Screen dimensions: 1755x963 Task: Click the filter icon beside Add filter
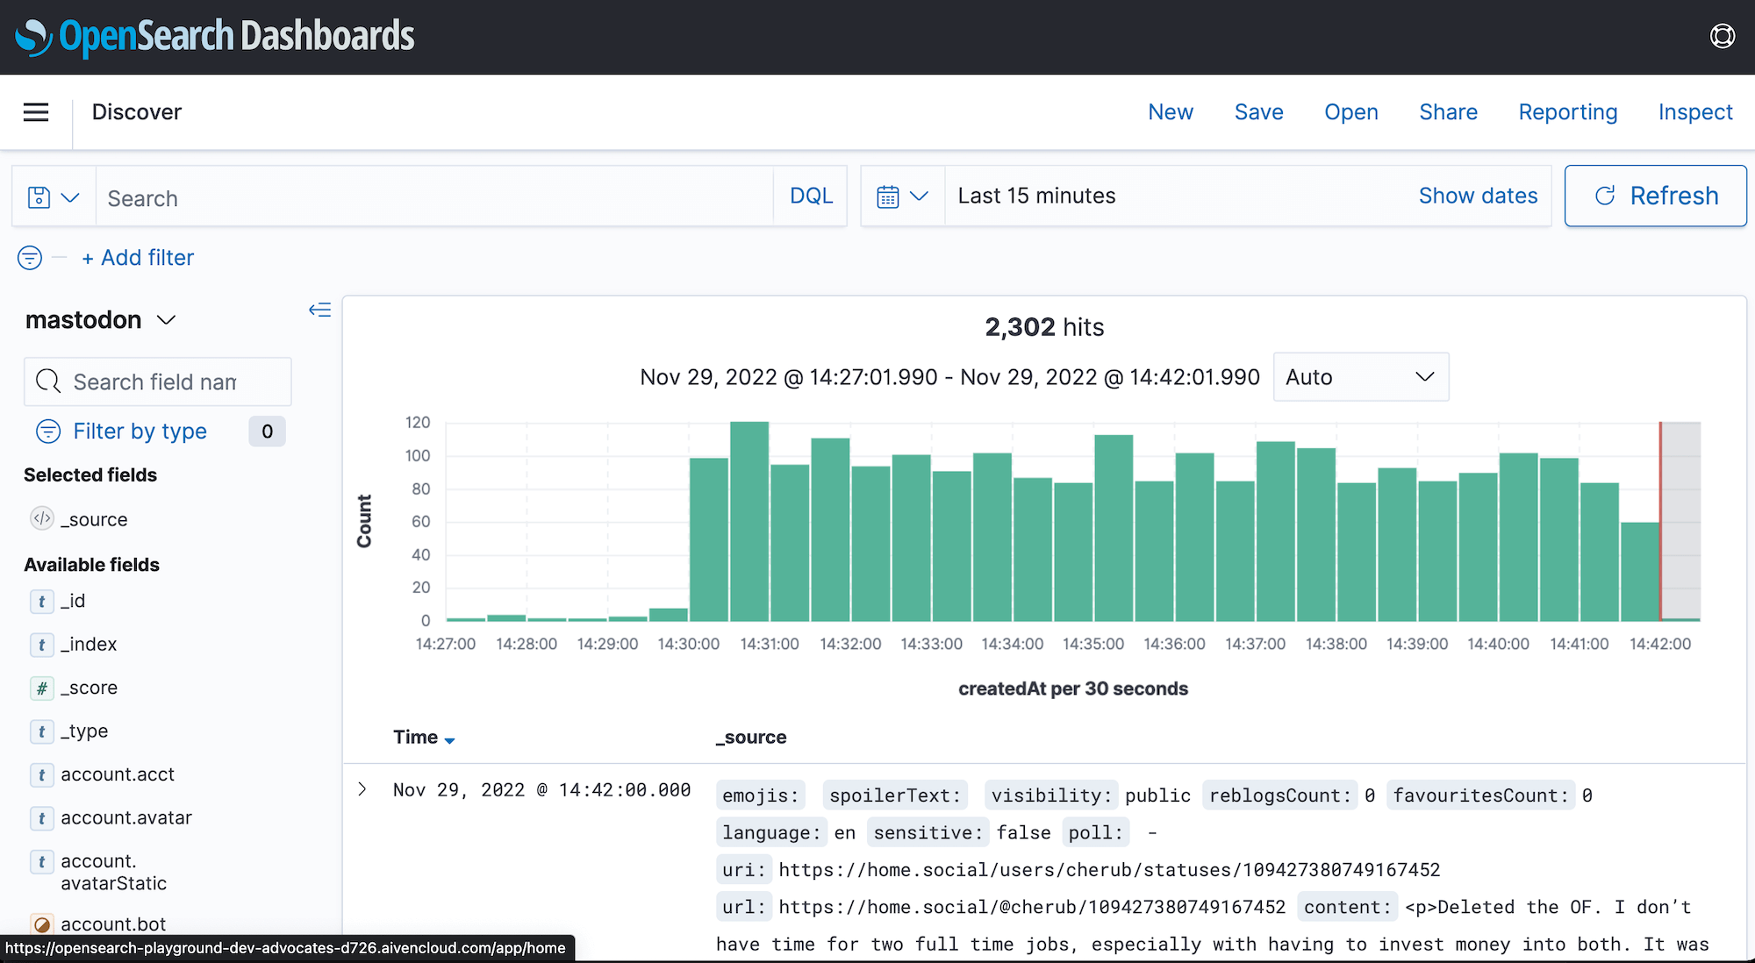pos(29,257)
